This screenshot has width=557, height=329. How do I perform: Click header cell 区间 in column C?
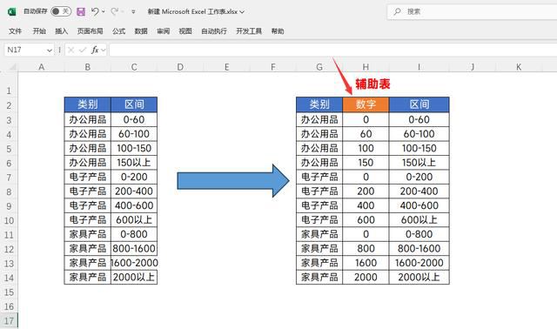[134, 104]
